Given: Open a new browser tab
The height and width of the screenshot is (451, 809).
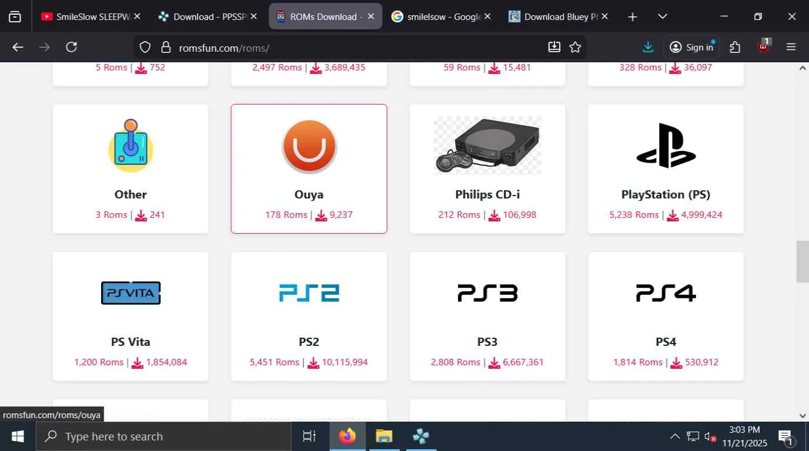Looking at the screenshot, I should [633, 16].
